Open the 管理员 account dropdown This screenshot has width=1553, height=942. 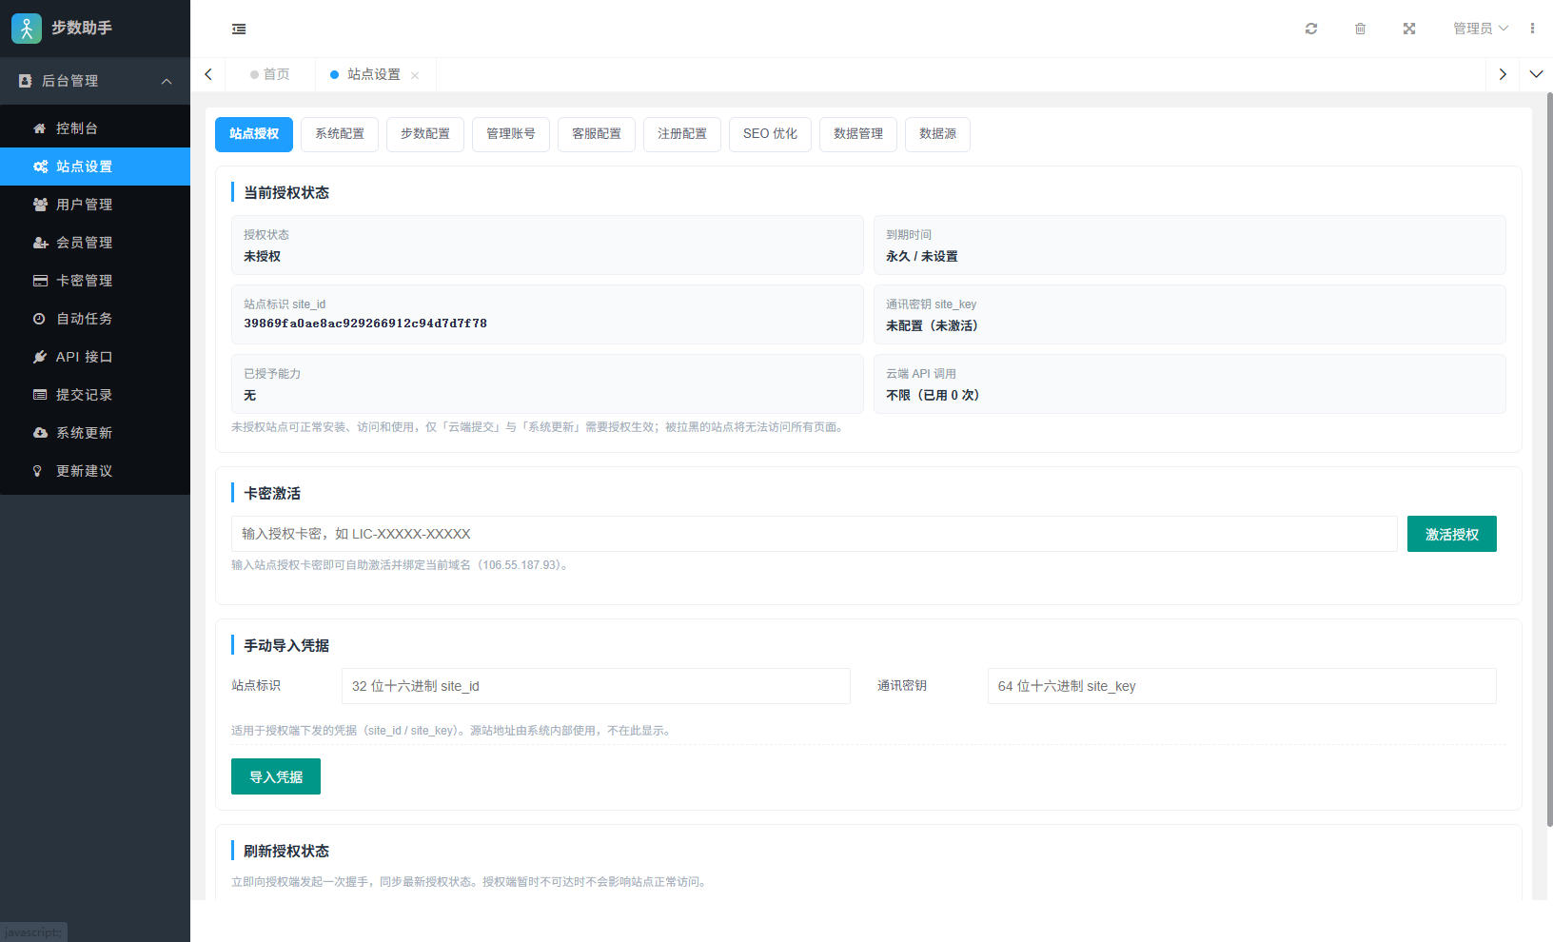coord(1480,29)
